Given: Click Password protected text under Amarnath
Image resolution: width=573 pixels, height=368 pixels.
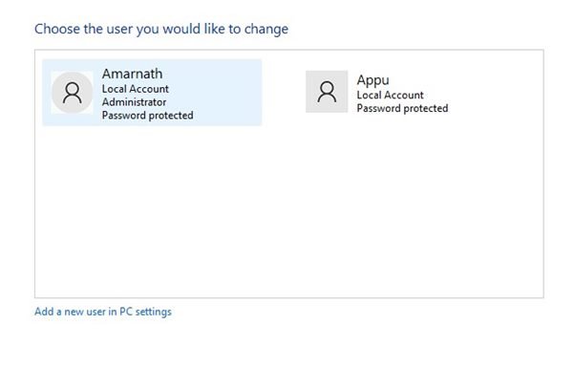Looking at the screenshot, I should pos(148,116).
